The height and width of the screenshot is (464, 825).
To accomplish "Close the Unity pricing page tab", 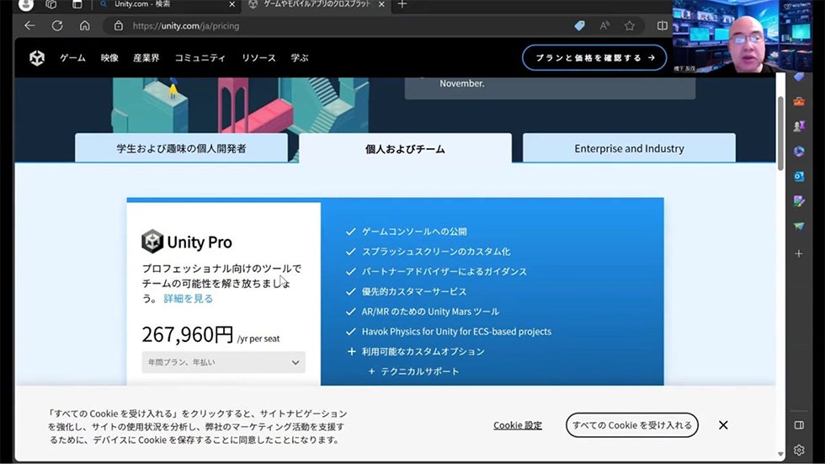I will pos(381,4).
